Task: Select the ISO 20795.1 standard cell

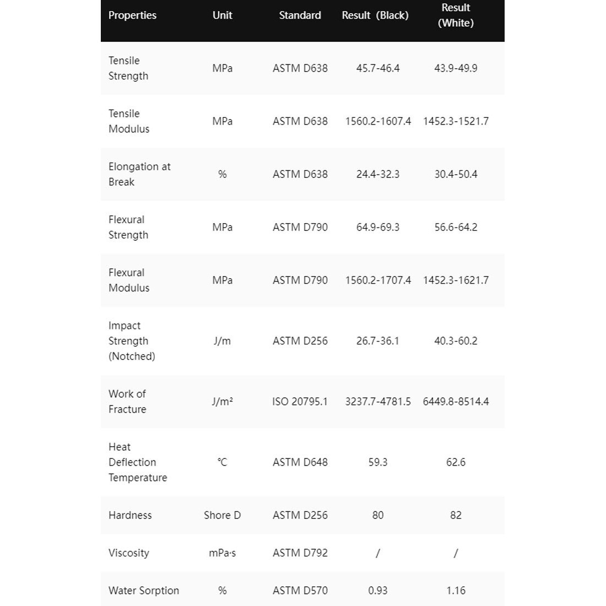Action: (x=300, y=402)
